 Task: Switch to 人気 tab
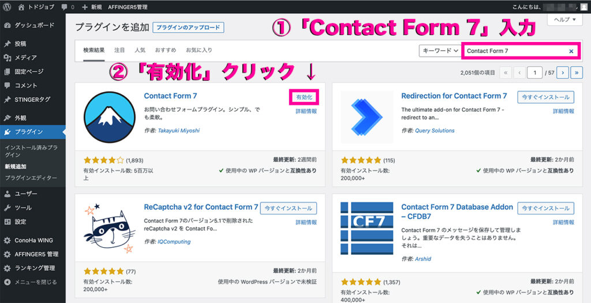click(140, 50)
